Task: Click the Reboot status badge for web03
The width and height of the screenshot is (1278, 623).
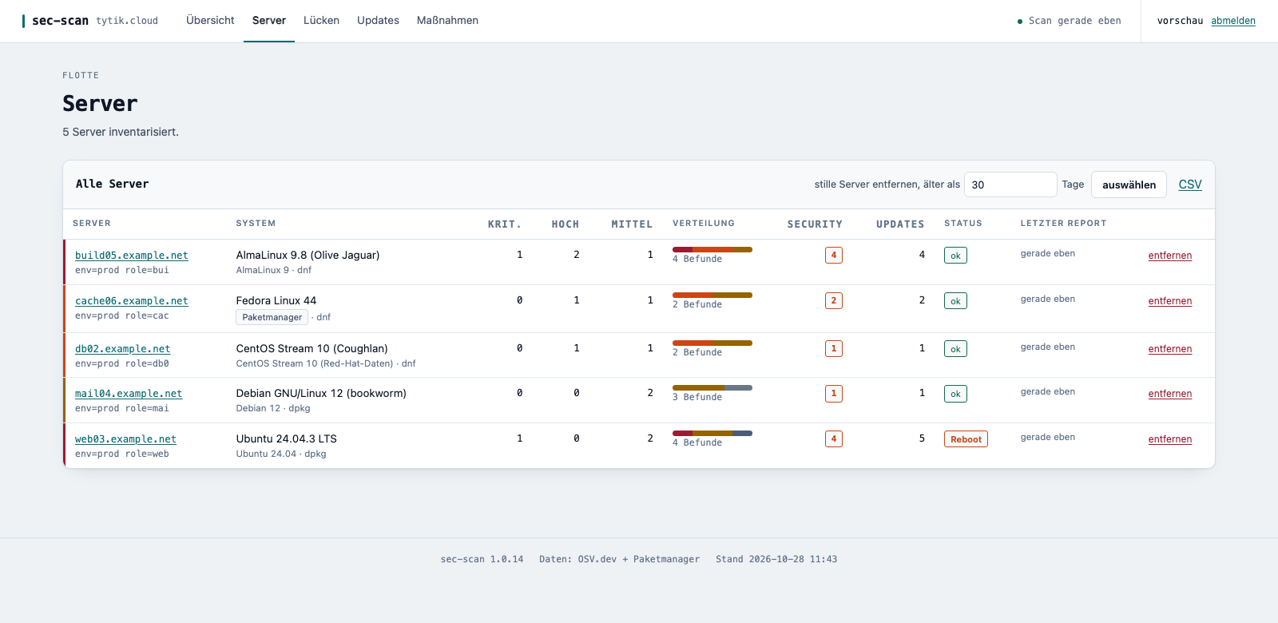Action: click(966, 439)
